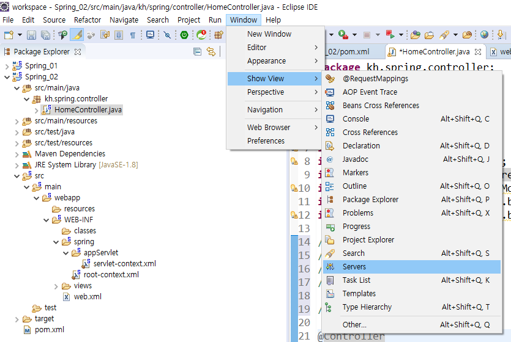This screenshot has width=511, height=342.
Task: Choose Preferences from Window menu
Action: pos(274,140)
